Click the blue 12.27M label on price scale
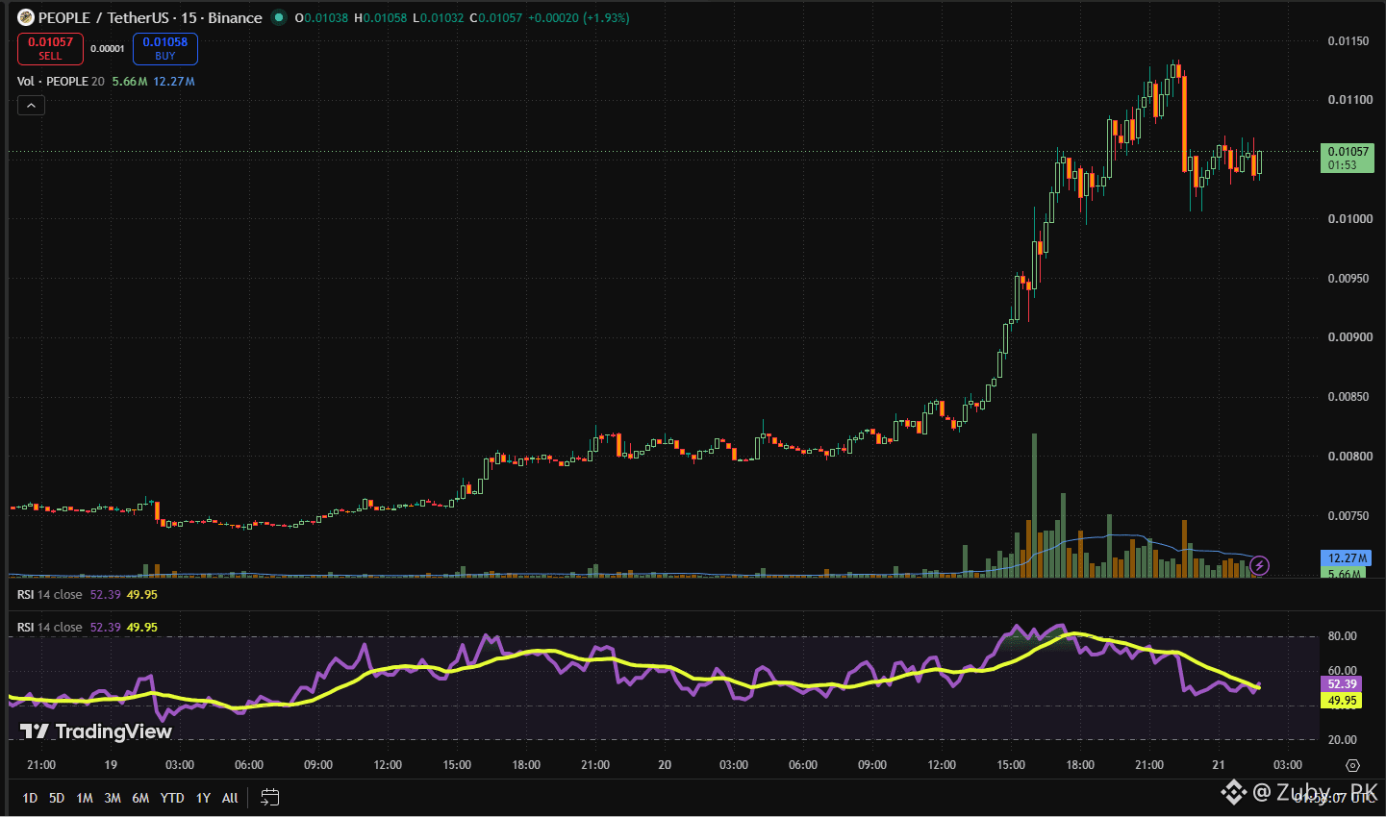1386x817 pixels. click(1348, 558)
